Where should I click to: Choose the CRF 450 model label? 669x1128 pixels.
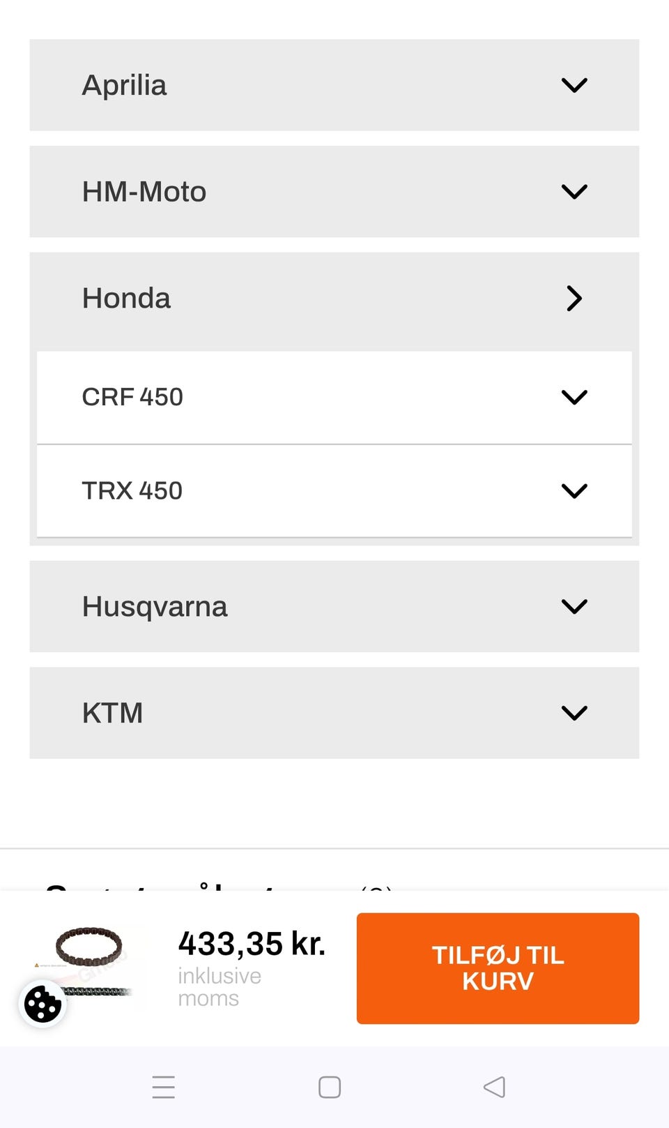(132, 397)
